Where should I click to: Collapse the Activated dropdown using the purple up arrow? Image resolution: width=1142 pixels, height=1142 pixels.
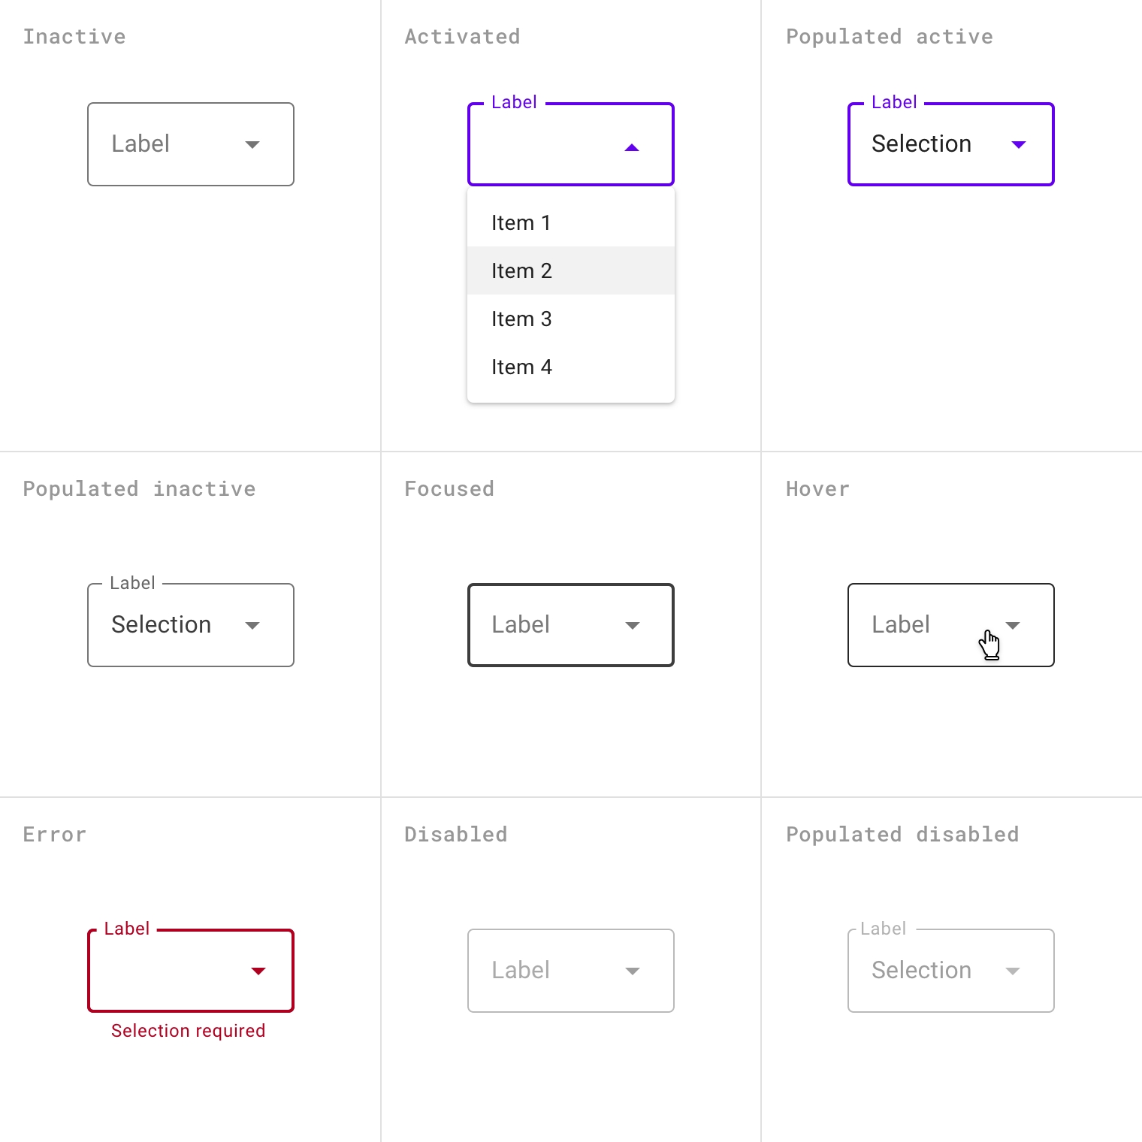click(x=632, y=148)
